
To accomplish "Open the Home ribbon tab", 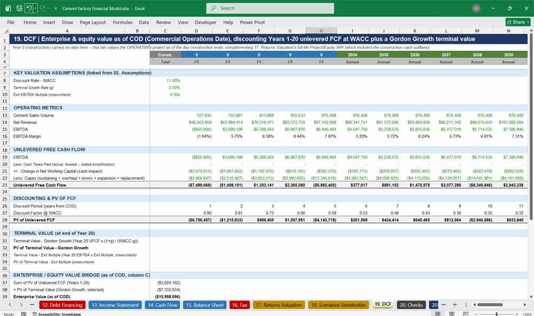I will [30, 22].
